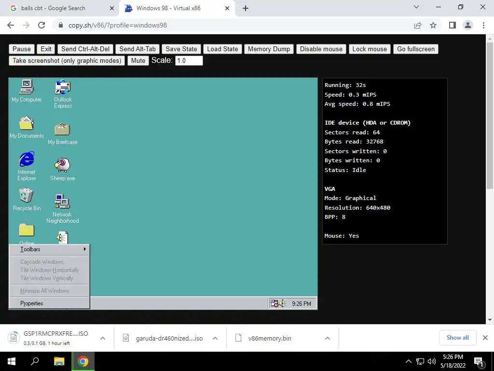Click Disable mouse button
The width and height of the screenshot is (494, 371).
[321, 49]
